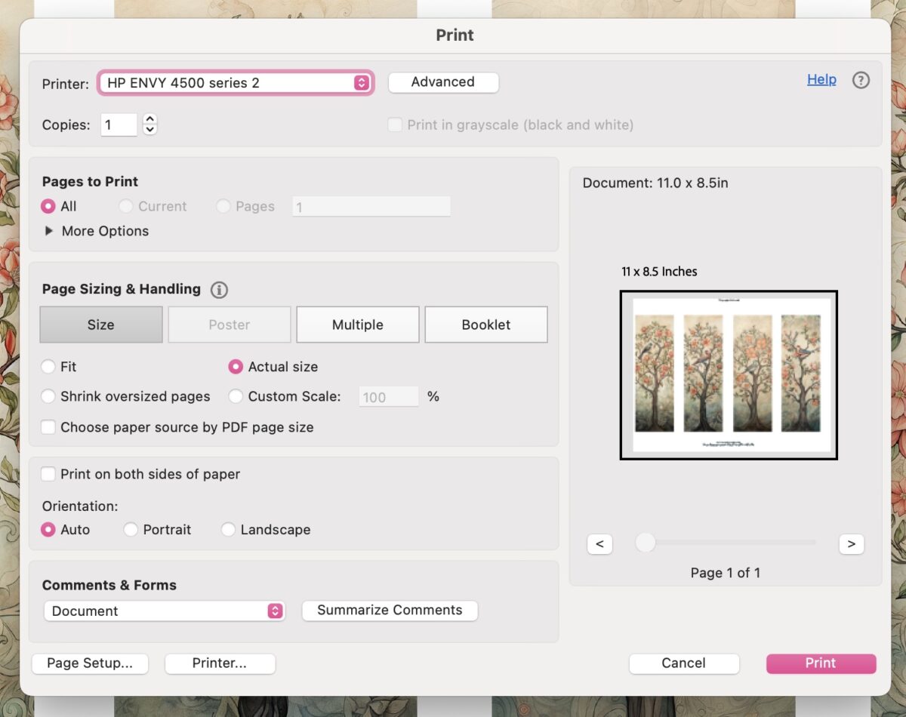Go to next preview page arrow
This screenshot has height=717, width=906.
[851, 544]
